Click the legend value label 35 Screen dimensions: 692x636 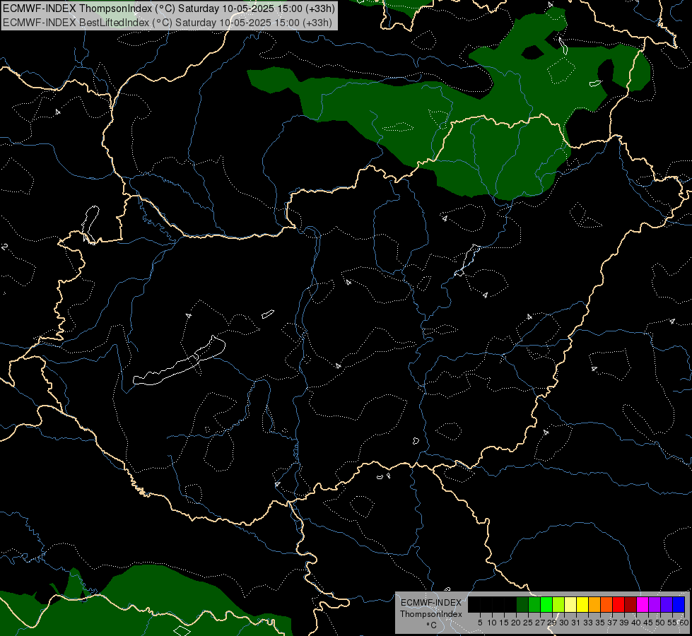click(x=601, y=623)
